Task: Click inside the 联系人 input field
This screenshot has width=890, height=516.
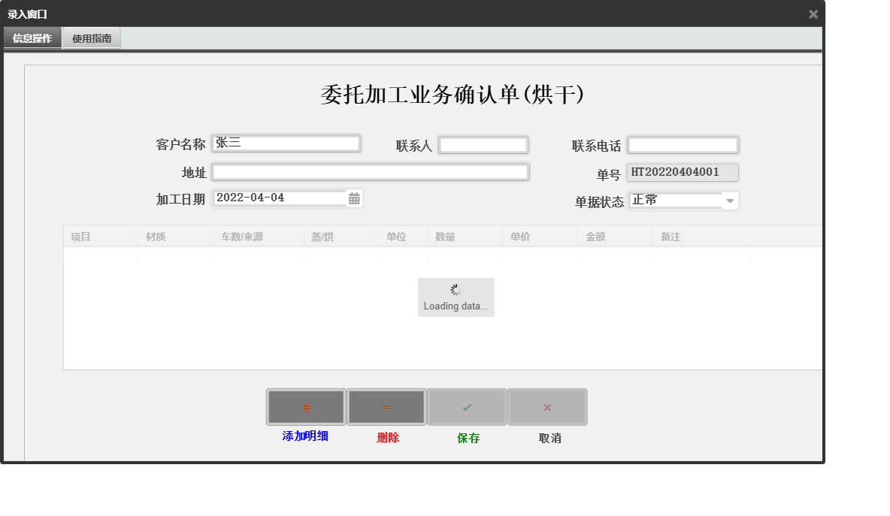Action: pos(483,145)
